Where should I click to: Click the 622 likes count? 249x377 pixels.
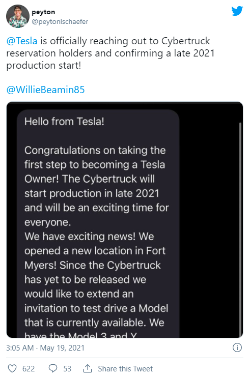tap(29, 368)
